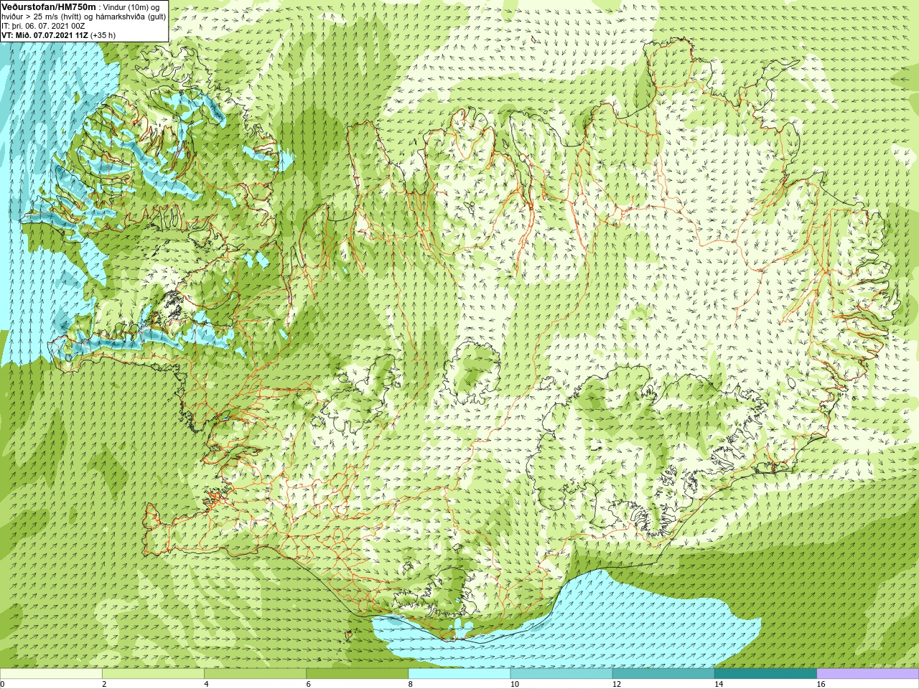This screenshot has height=689, width=919.
Task: Click the 0–2 m/s pale yellow legend swatch
Action: pos(51,674)
